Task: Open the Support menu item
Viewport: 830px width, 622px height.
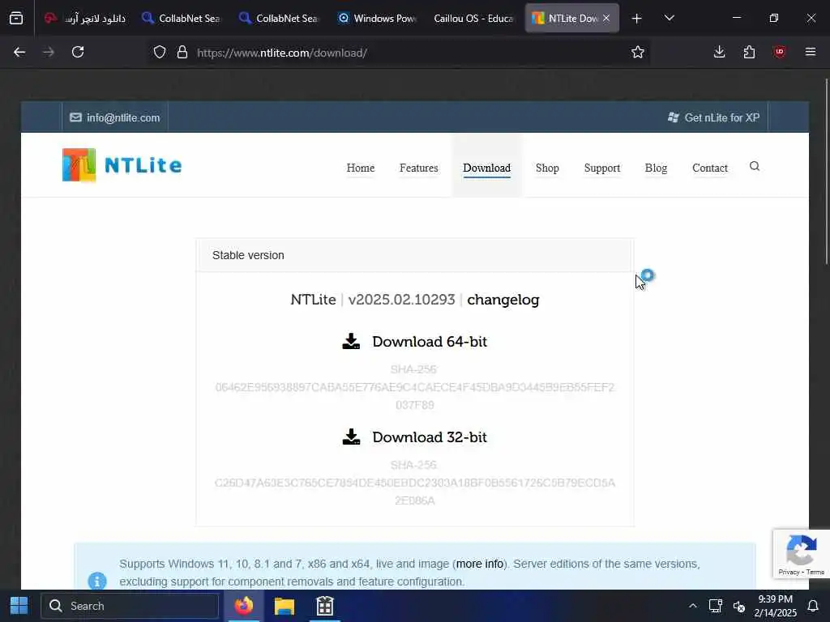Action: (x=602, y=168)
